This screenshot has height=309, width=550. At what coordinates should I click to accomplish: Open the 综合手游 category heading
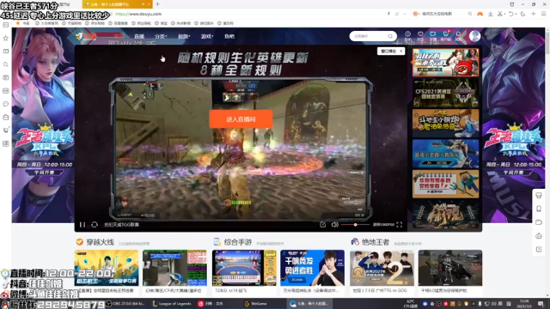[238, 242]
